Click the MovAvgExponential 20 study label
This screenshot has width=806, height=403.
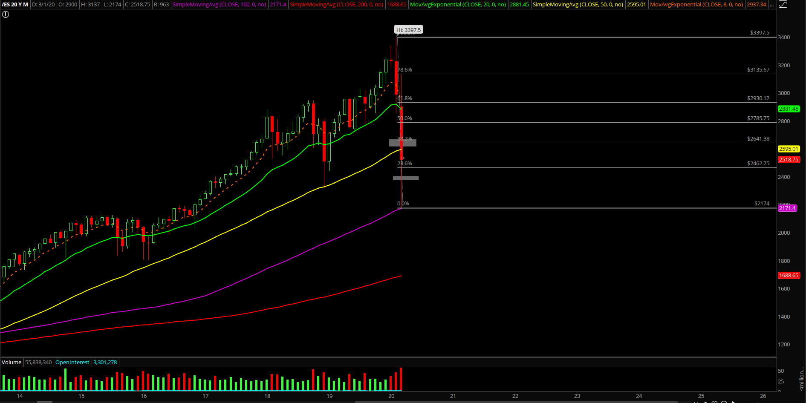[458, 5]
